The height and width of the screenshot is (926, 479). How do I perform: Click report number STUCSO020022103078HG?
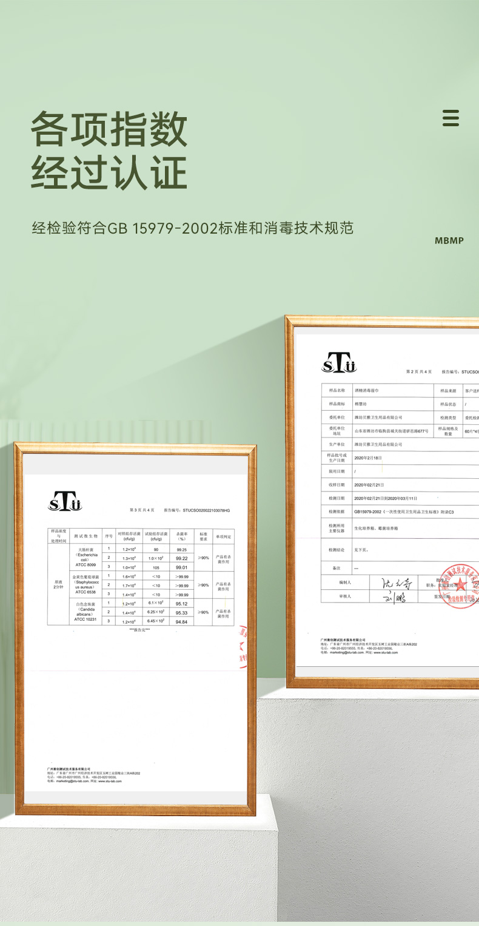click(206, 510)
